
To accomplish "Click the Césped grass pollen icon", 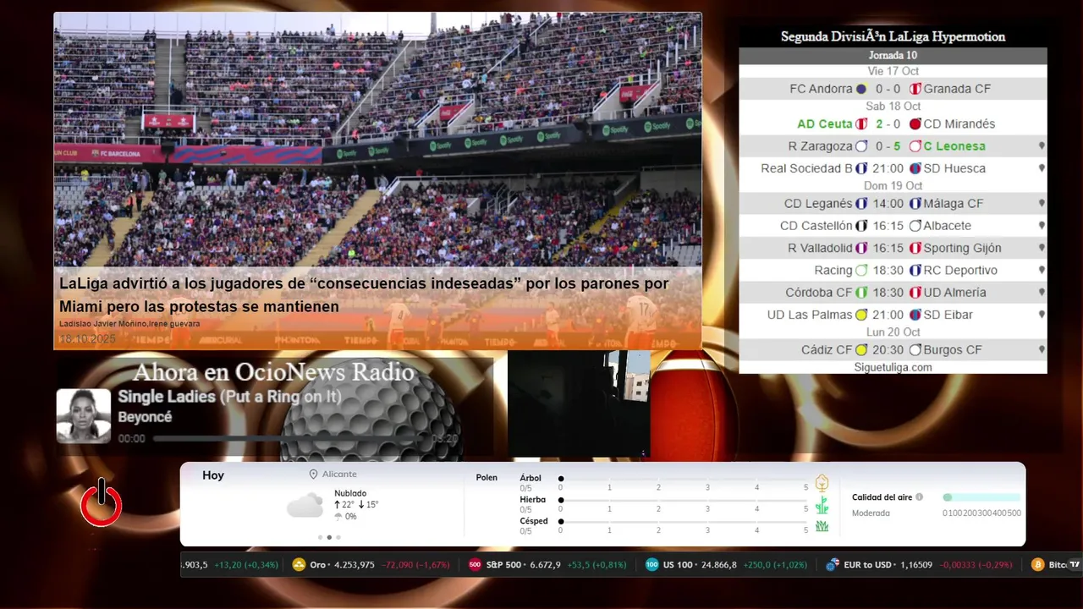I will coord(822,526).
